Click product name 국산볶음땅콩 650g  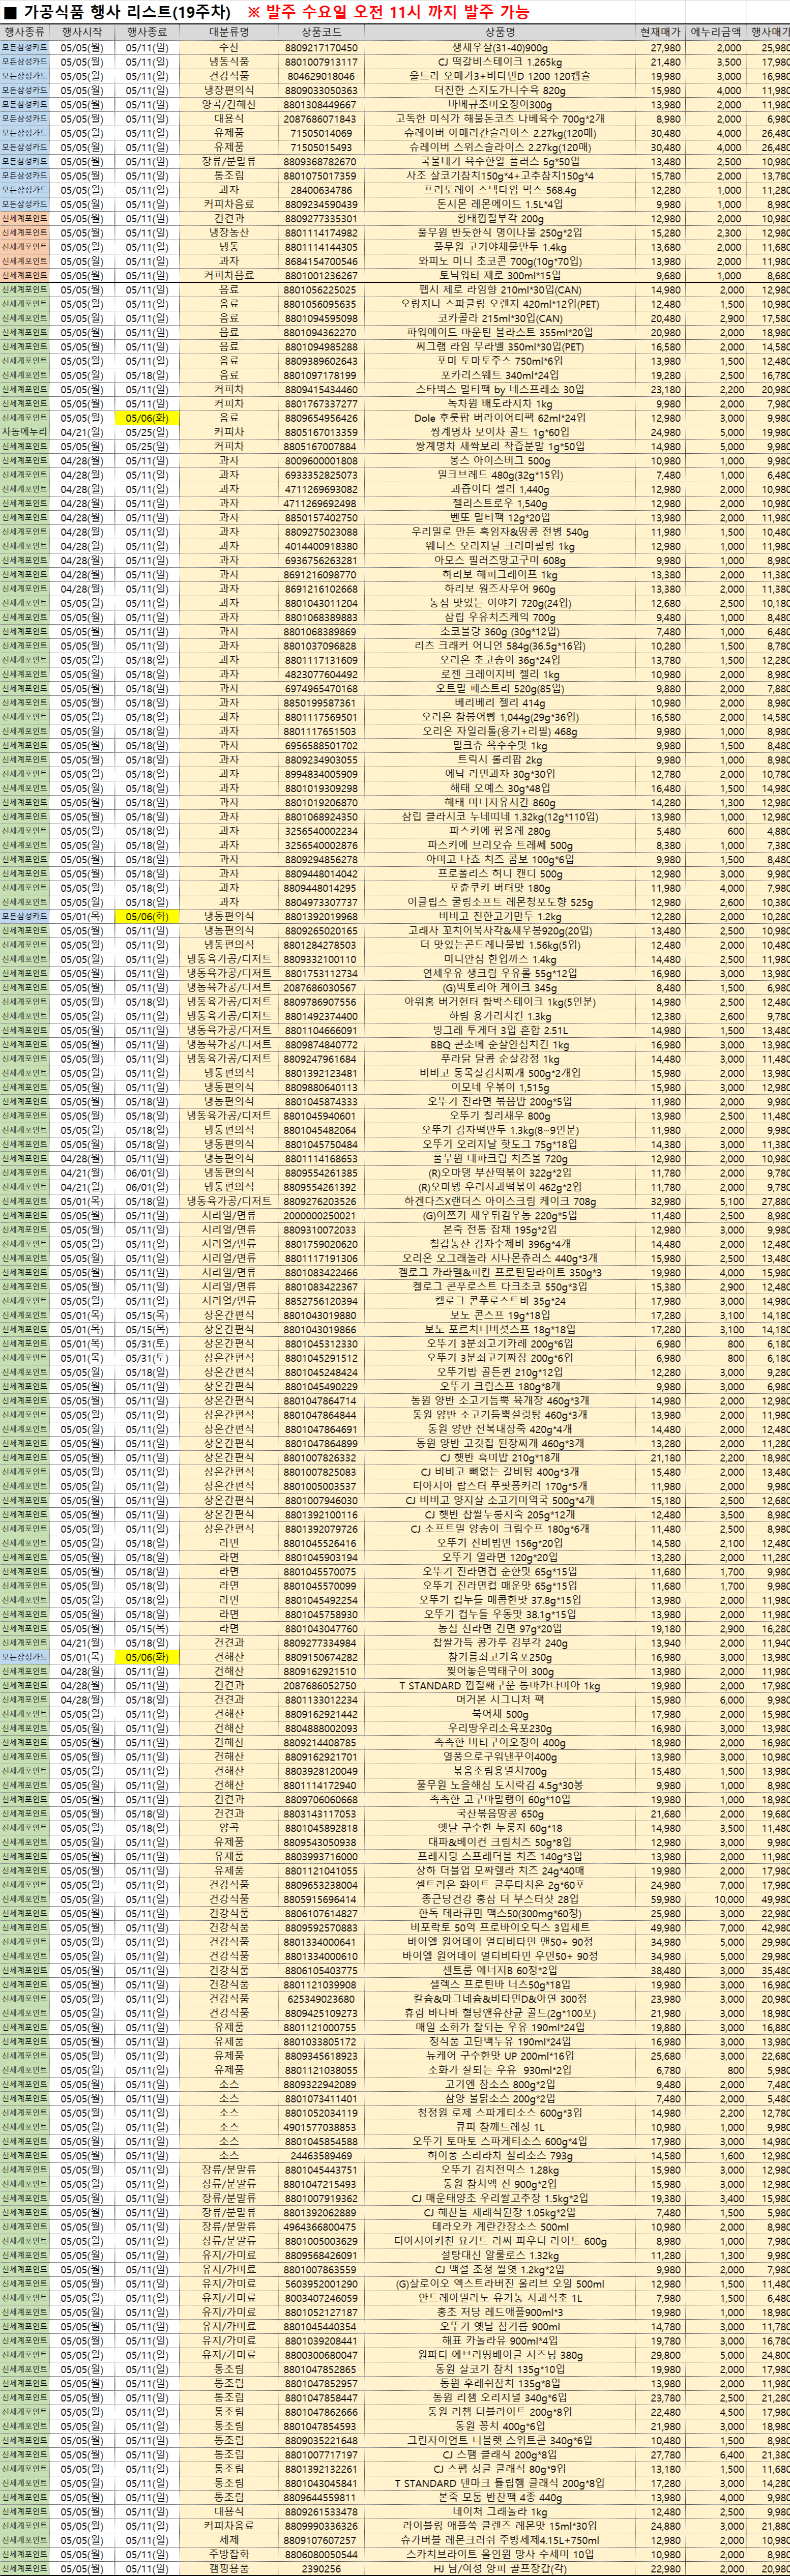click(x=500, y=1813)
